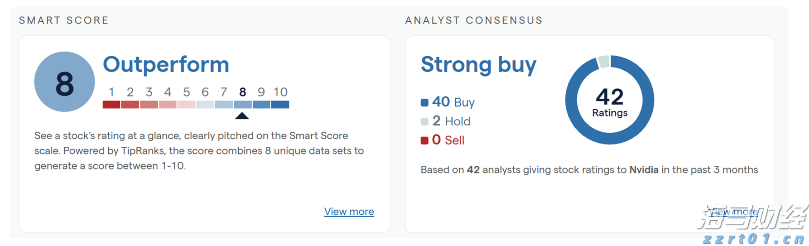809x246 pixels.
Task: Click the bold Nvidia name in summary
Action: (644, 170)
